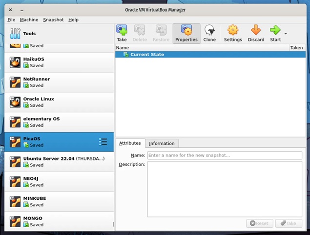Select the elementary OS machine icon
This screenshot has width=310, height=235.
[15, 122]
